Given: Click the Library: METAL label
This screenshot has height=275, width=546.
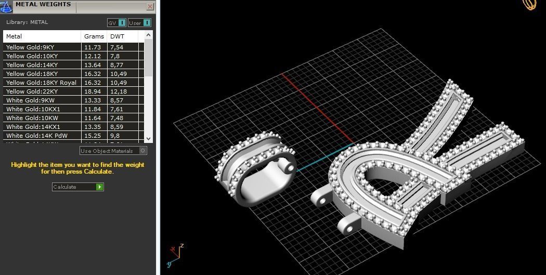Looking at the screenshot, I should coord(27,22).
